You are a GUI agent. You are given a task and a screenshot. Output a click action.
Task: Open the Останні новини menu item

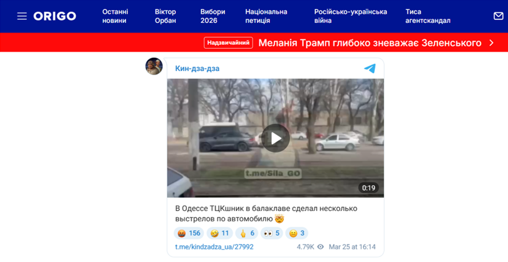coord(115,16)
